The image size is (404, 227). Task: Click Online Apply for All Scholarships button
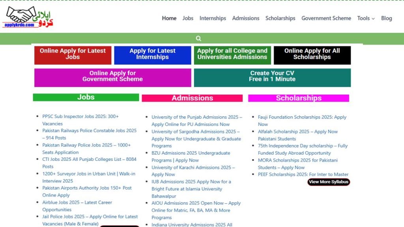(x=312, y=54)
